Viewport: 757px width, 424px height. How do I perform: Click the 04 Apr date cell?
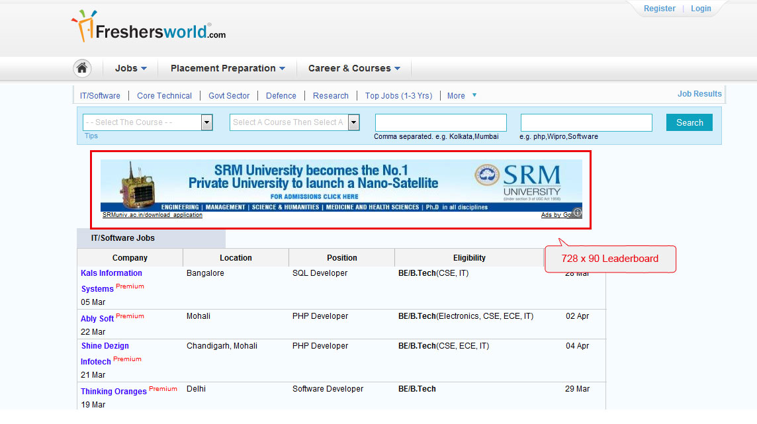point(578,346)
